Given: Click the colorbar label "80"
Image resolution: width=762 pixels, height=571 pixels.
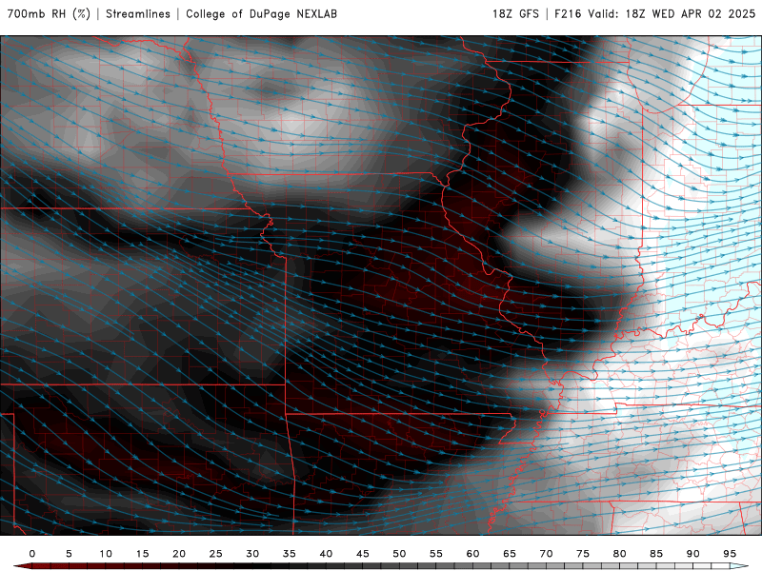Looking at the screenshot, I should tap(620, 554).
